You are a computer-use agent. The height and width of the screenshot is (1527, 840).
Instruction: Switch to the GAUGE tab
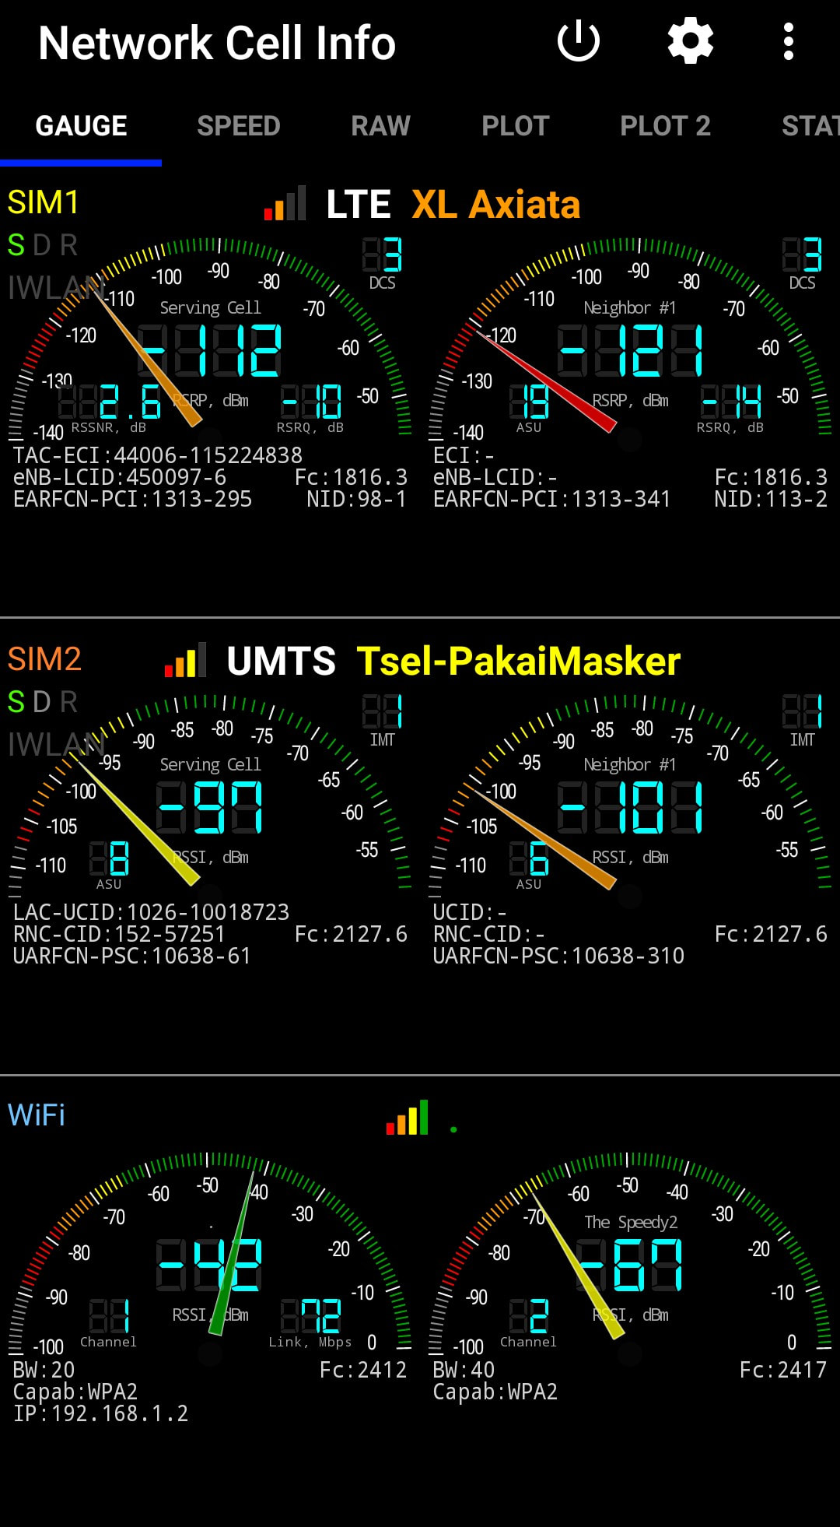[x=81, y=126]
